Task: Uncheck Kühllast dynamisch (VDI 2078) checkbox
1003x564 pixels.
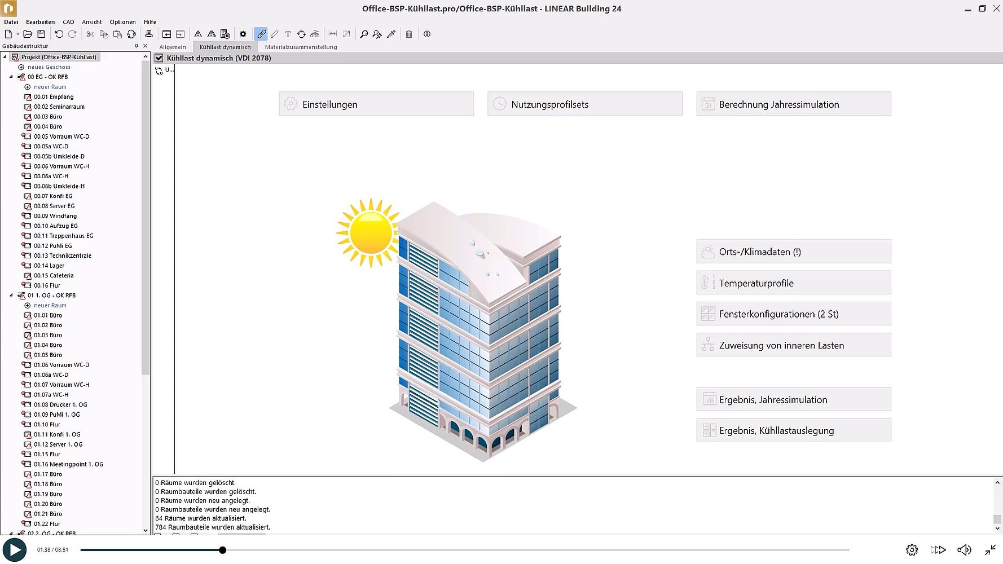Action: 159,58
